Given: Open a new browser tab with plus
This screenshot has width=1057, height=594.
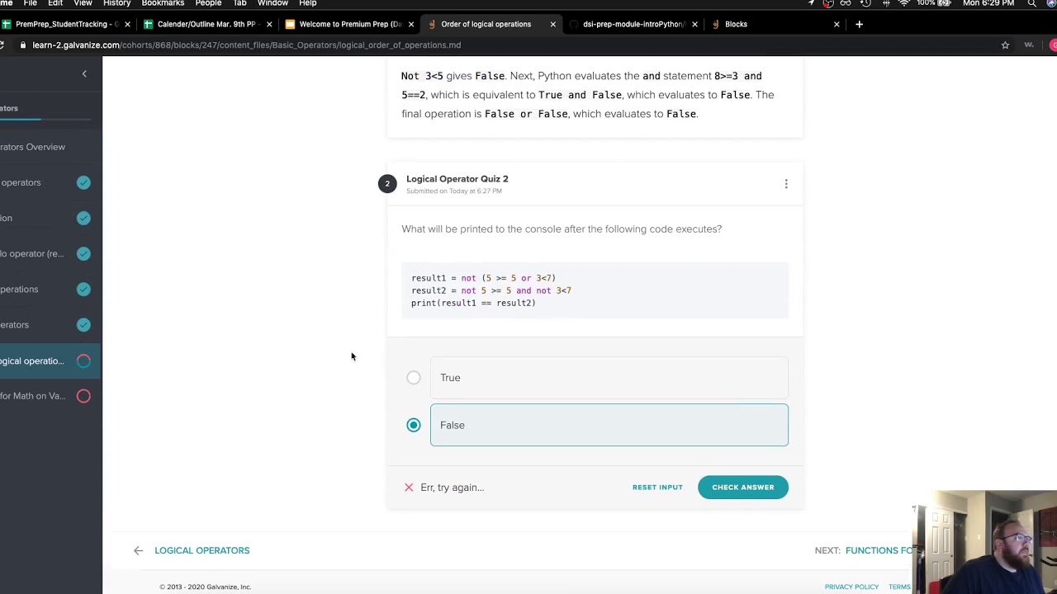Looking at the screenshot, I should 859,24.
